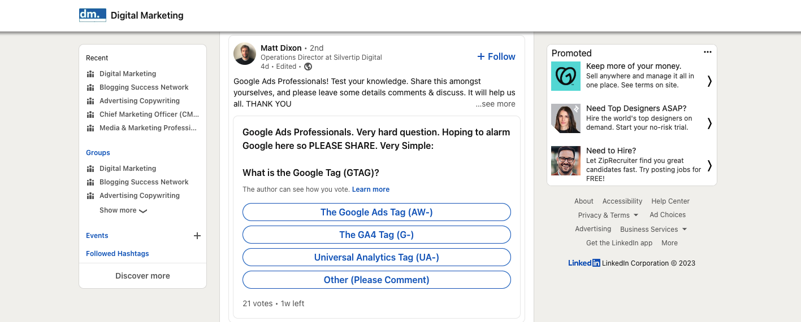The height and width of the screenshot is (322, 801).
Task: Click Need to Hire? ad title
Action: pos(611,151)
